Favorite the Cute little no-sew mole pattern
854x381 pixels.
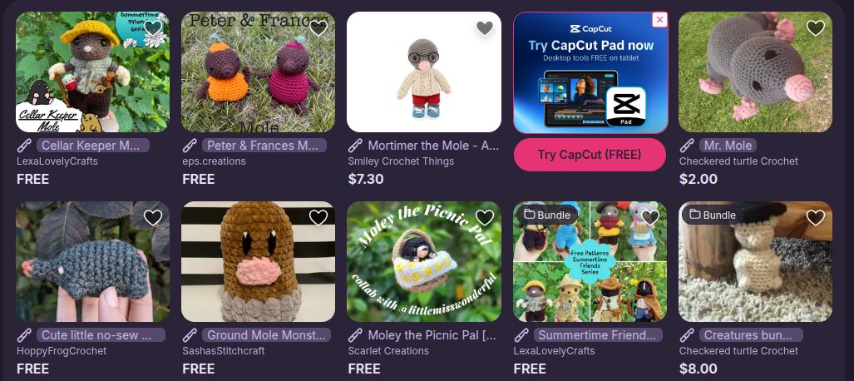pyautogui.click(x=153, y=217)
